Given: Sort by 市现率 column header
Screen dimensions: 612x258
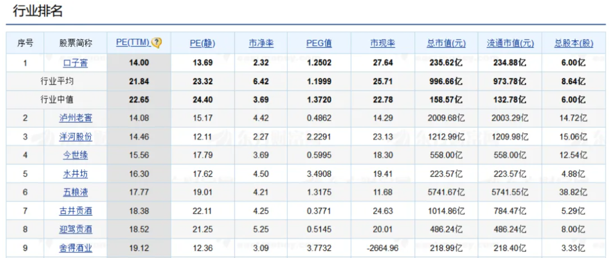Looking at the screenshot, I should pyautogui.click(x=382, y=43).
